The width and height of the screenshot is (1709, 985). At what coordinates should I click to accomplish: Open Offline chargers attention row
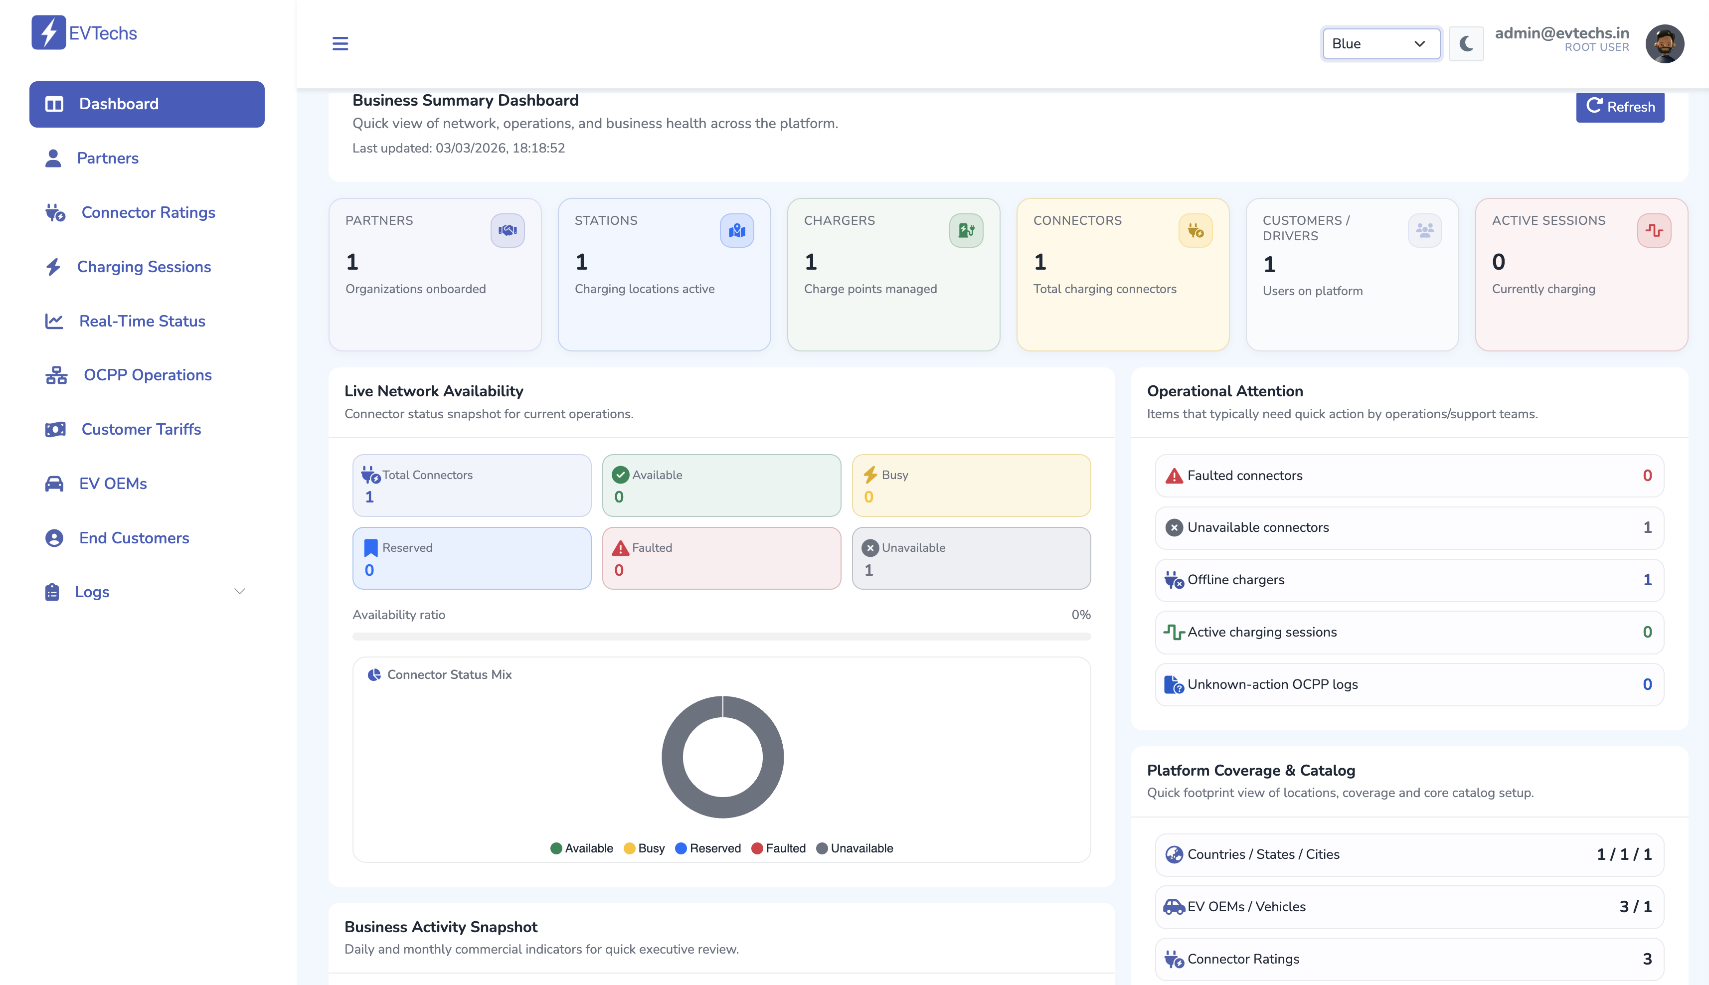[1408, 580]
